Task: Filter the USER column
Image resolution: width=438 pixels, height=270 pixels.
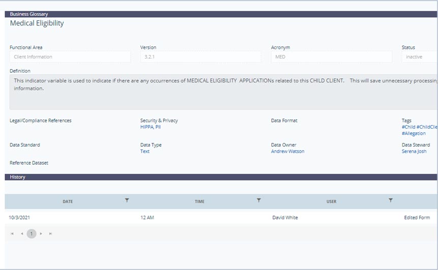Action: [x=391, y=200]
